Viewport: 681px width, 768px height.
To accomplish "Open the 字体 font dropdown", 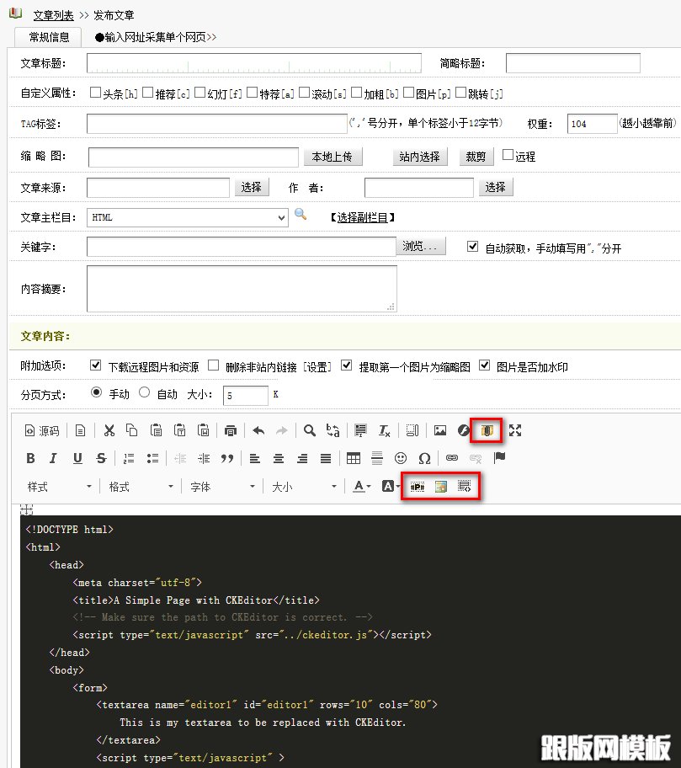I will 223,487.
